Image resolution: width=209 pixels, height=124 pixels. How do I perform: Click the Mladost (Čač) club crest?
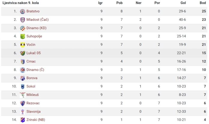(23, 20)
